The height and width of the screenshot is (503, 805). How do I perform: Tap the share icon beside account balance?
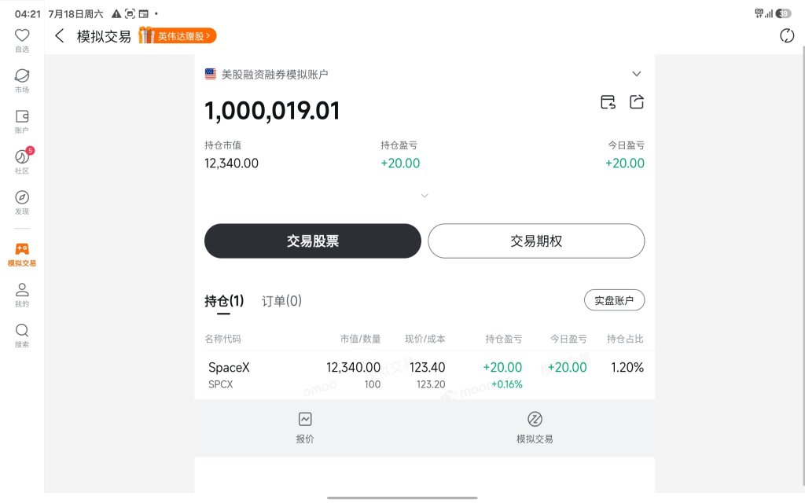coord(637,101)
